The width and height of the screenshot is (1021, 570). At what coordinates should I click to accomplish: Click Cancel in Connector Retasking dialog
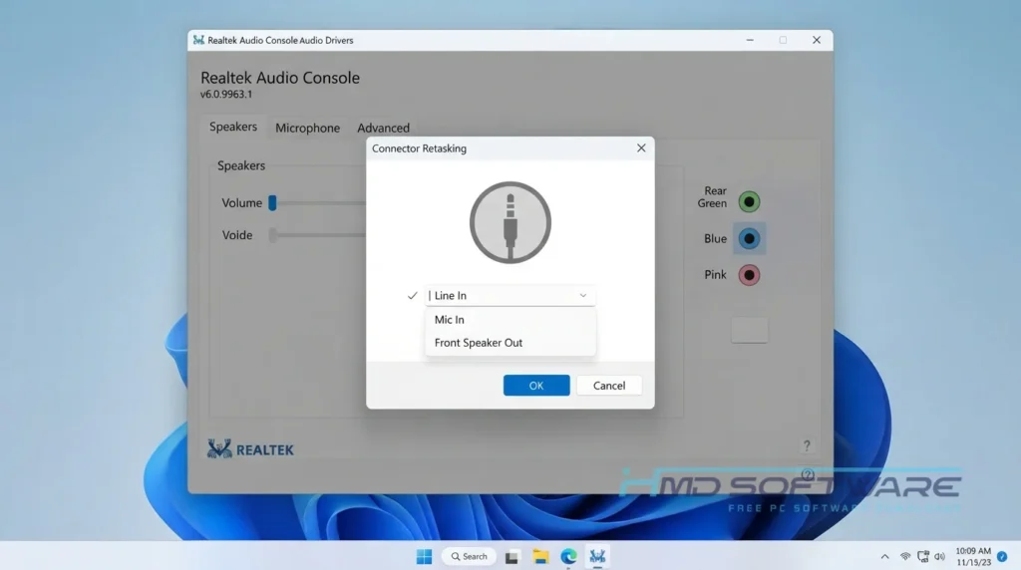(609, 386)
